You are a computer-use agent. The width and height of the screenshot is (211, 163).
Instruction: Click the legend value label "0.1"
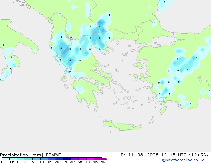point(4,162)
